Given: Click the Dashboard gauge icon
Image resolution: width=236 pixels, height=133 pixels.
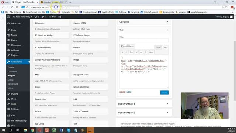Looking at the screenshot, I should pos(8,23).
